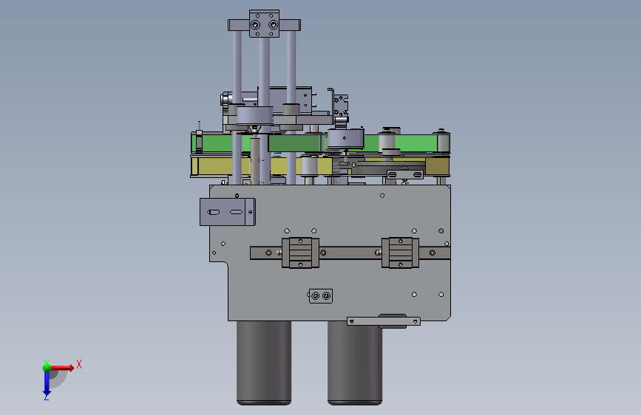Select the left dark cylindrical motor
Image resolution: width=641 pixels, height=415 pixels.
(x=264, y=363)
